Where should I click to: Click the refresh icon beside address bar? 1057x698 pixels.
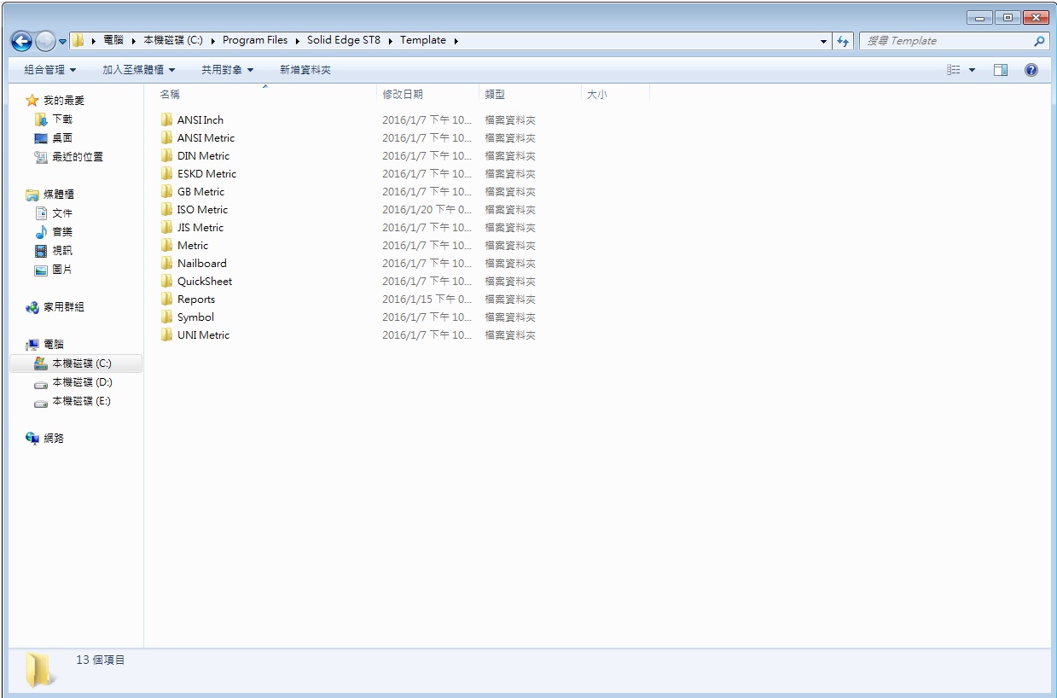coord(843,41)
